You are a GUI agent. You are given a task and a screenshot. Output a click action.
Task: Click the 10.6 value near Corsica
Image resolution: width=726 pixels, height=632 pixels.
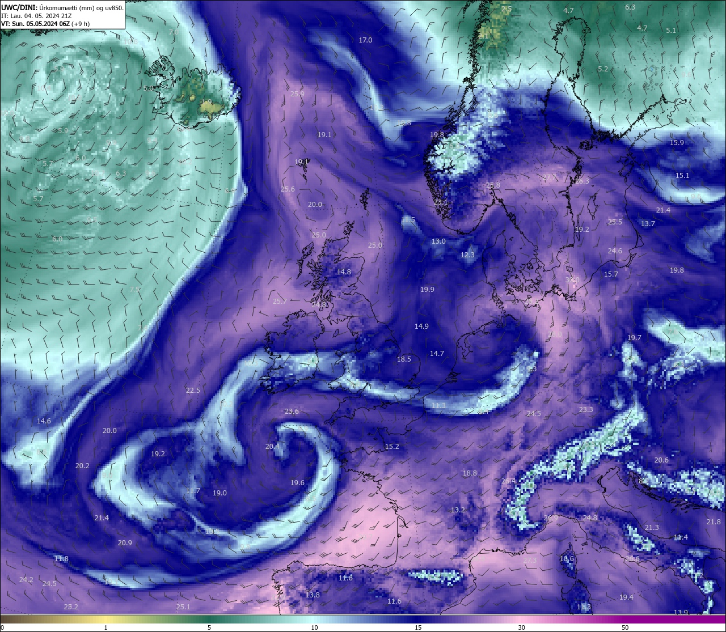[567, 559]
